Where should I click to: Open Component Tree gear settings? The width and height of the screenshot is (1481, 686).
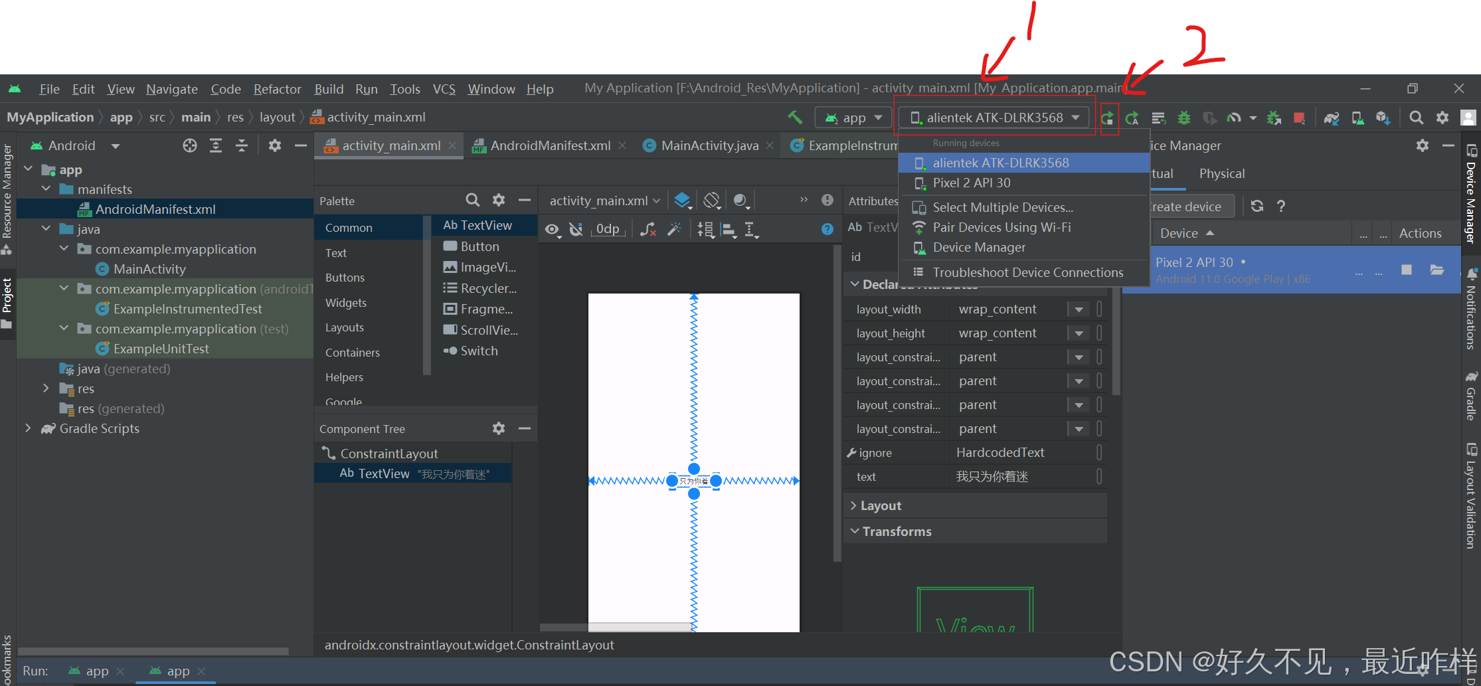[499, 428]
